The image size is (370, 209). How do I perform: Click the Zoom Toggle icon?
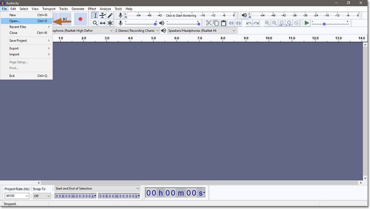[297, 23]
